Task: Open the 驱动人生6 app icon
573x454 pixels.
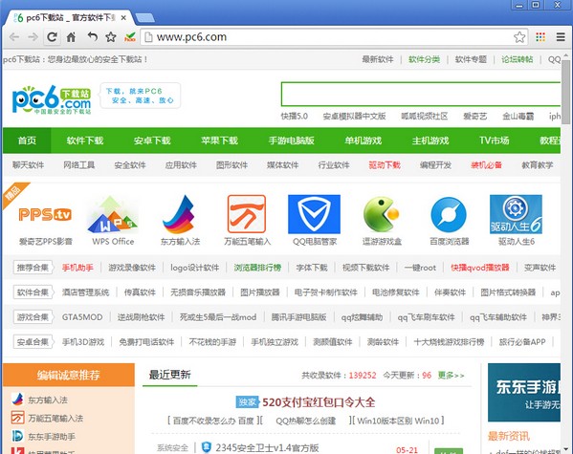Action: [516, 214]
